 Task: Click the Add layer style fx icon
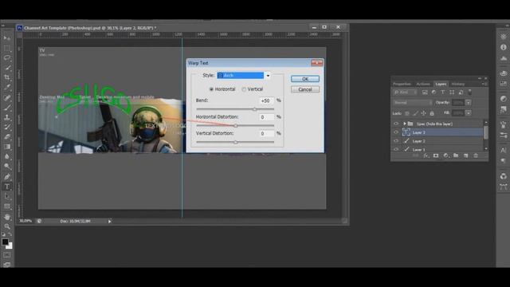(x=426, y=156)
